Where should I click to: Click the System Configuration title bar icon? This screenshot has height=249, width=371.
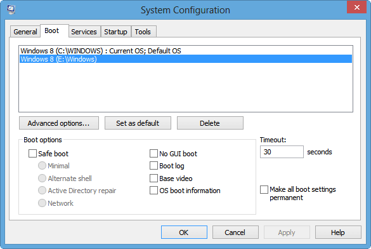point(11,10)
